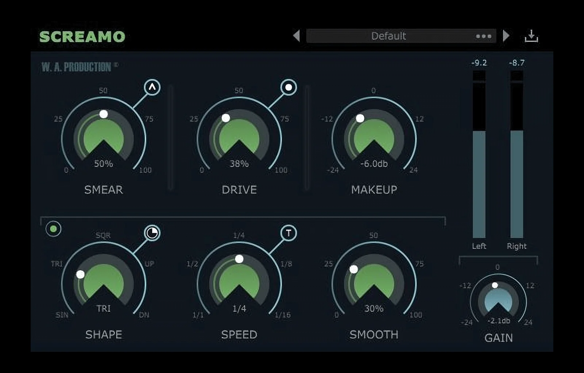Click the DRIVE knob
Viewport: 584px width, 373px height.
pyautogui.click(x=239, y=135)
